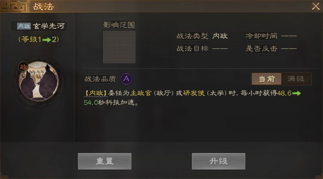Click the 战法目标 label

[192, 49]
